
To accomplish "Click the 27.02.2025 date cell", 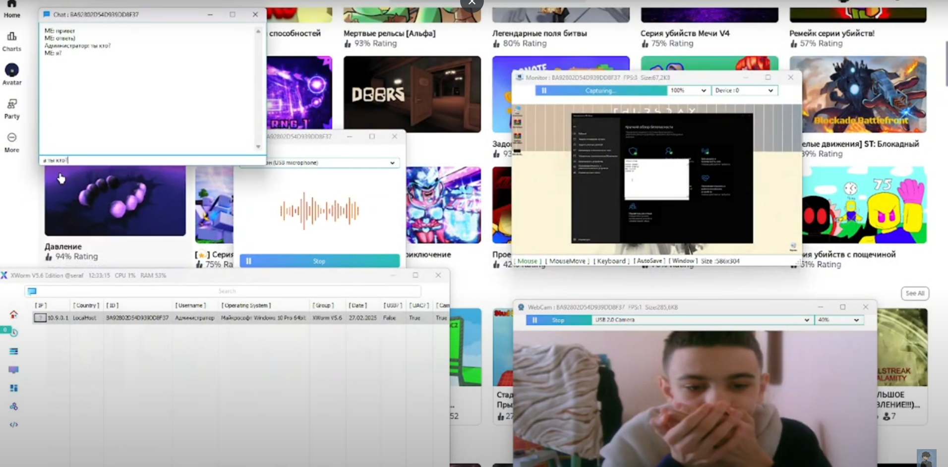I will (x=362, y=318).
